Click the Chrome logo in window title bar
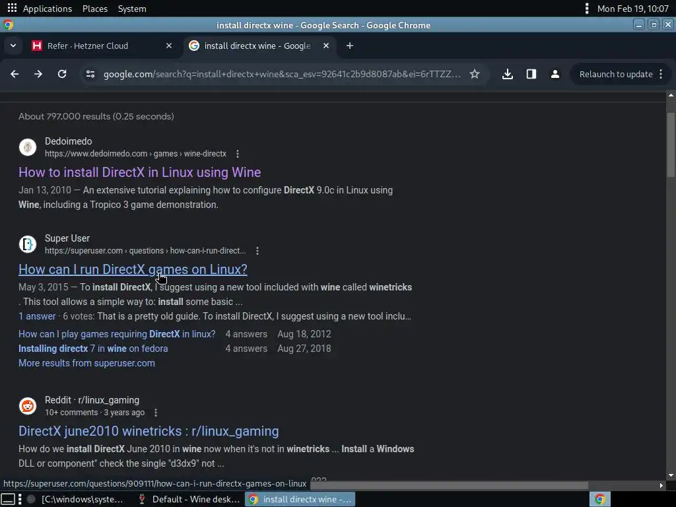676x507 pixels. [x=8, y=25]
